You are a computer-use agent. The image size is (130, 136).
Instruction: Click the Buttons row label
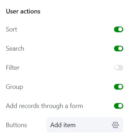(x=16, y=125)
